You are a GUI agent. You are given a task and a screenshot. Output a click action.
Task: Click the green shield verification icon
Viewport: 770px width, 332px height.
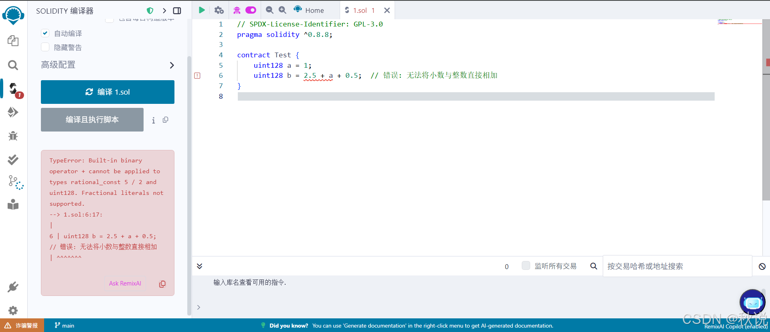tap(150, 11)
